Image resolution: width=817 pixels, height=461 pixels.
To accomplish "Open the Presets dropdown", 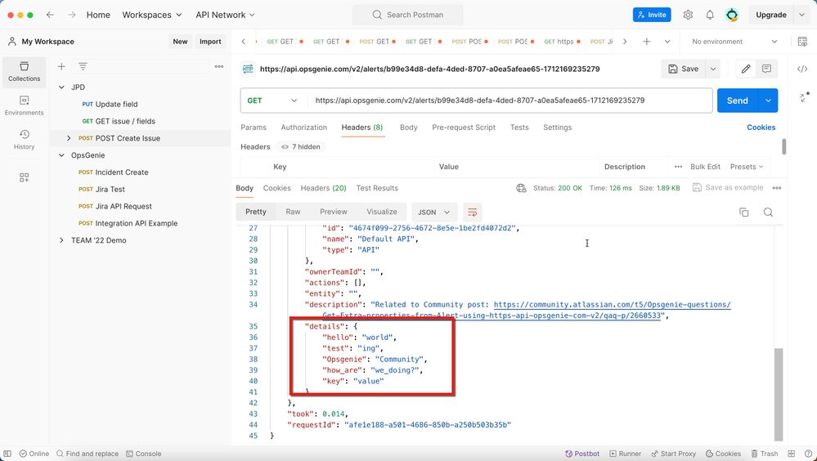I will pyautogui.click(x=747, y=167).
